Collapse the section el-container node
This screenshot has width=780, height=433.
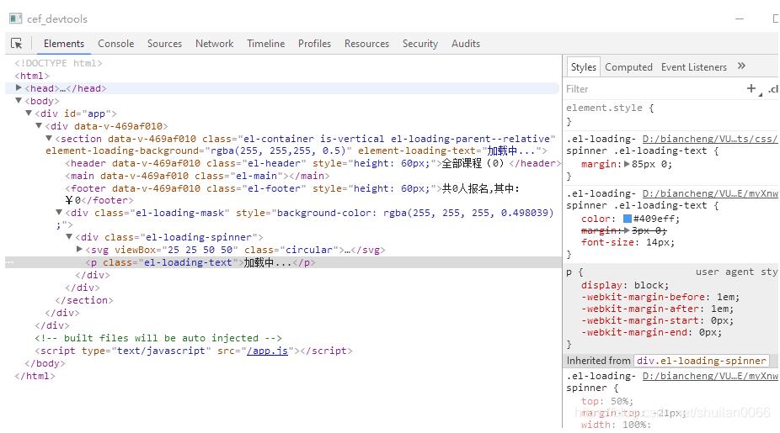click(49, 138)
